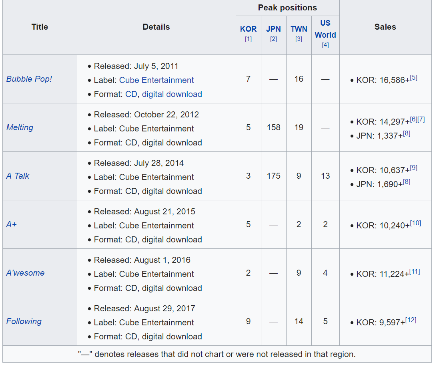Select the text 'Released: July 5, 2011'
This screenshot has height=365, width=435.
click(x=136, y=66)
